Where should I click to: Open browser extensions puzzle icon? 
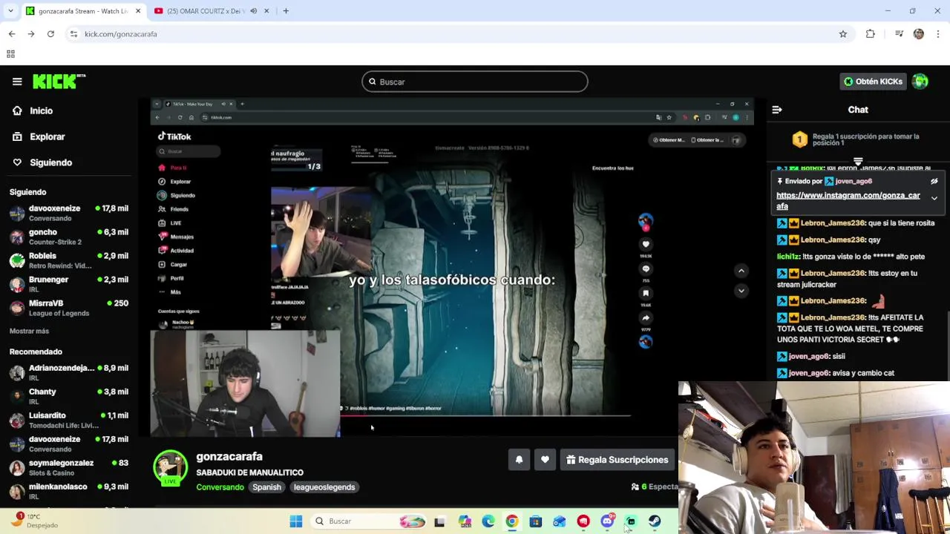click(871, 34)
